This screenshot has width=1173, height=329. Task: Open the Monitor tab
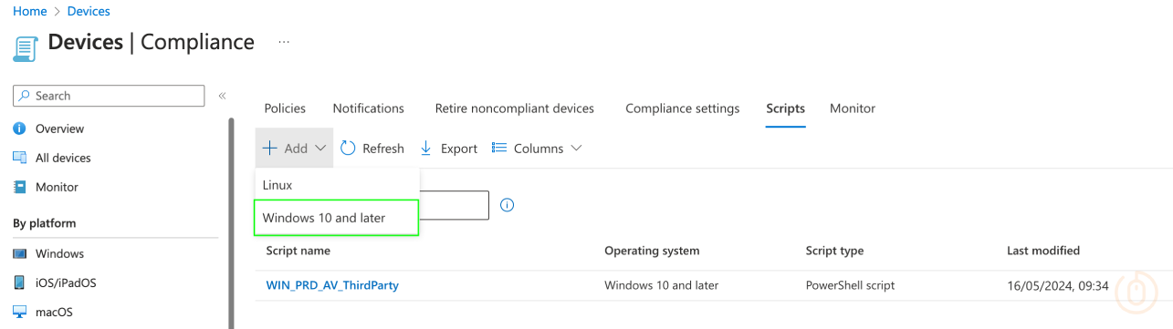(x=853, y=108)
